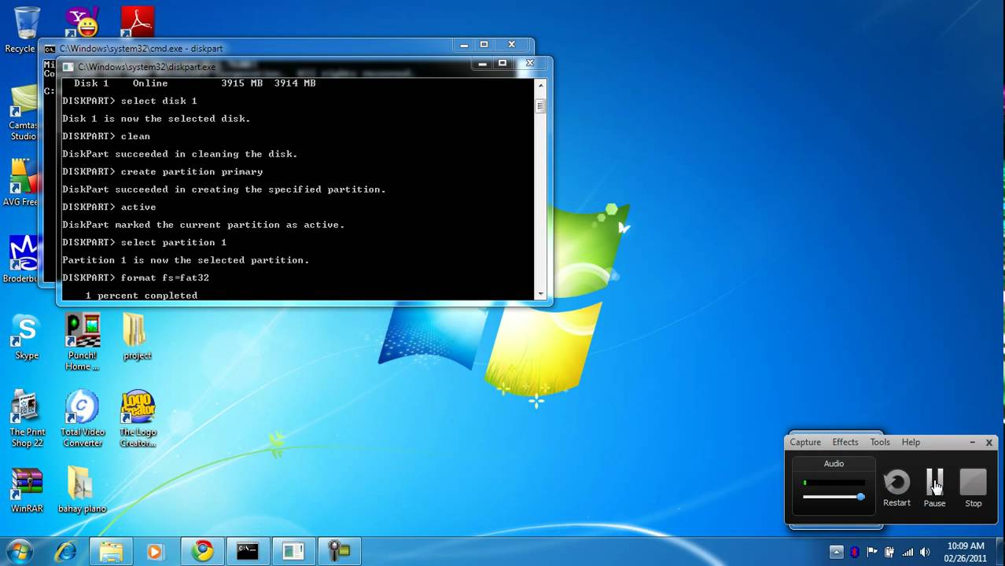
Task: Adjust the Audio volume slider in recorder
Action: coord(860,497)
